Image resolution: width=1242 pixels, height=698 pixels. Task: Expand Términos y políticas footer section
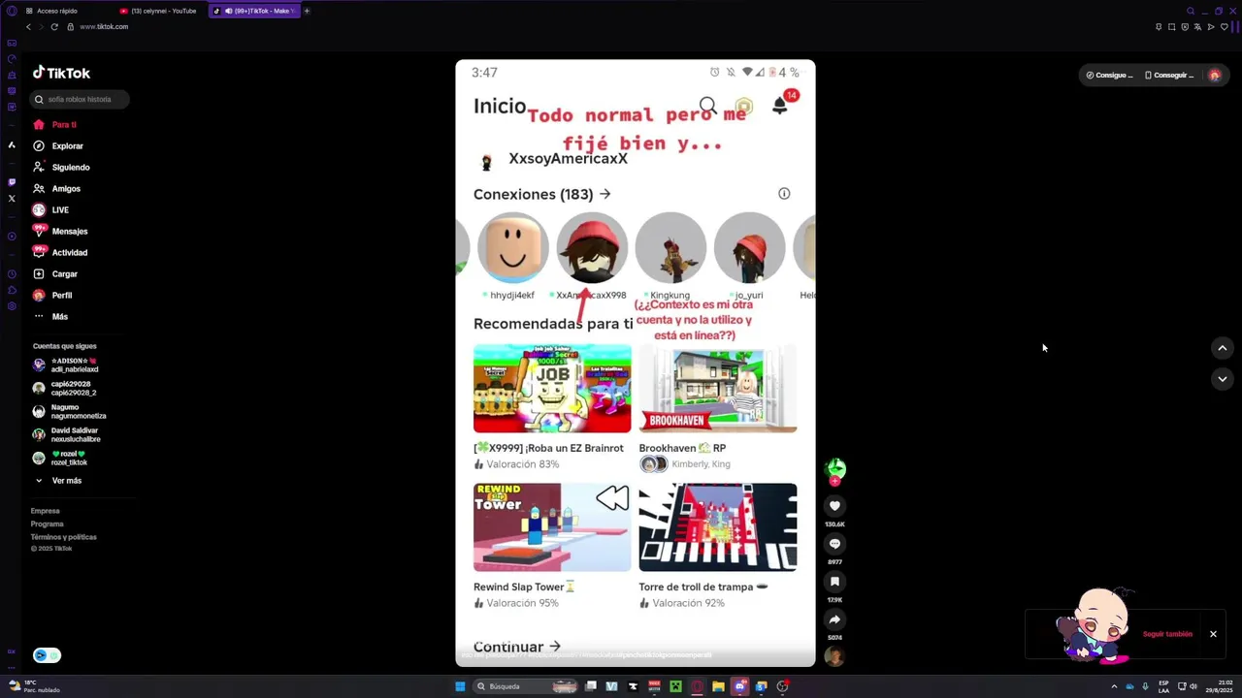pos(64,537)
